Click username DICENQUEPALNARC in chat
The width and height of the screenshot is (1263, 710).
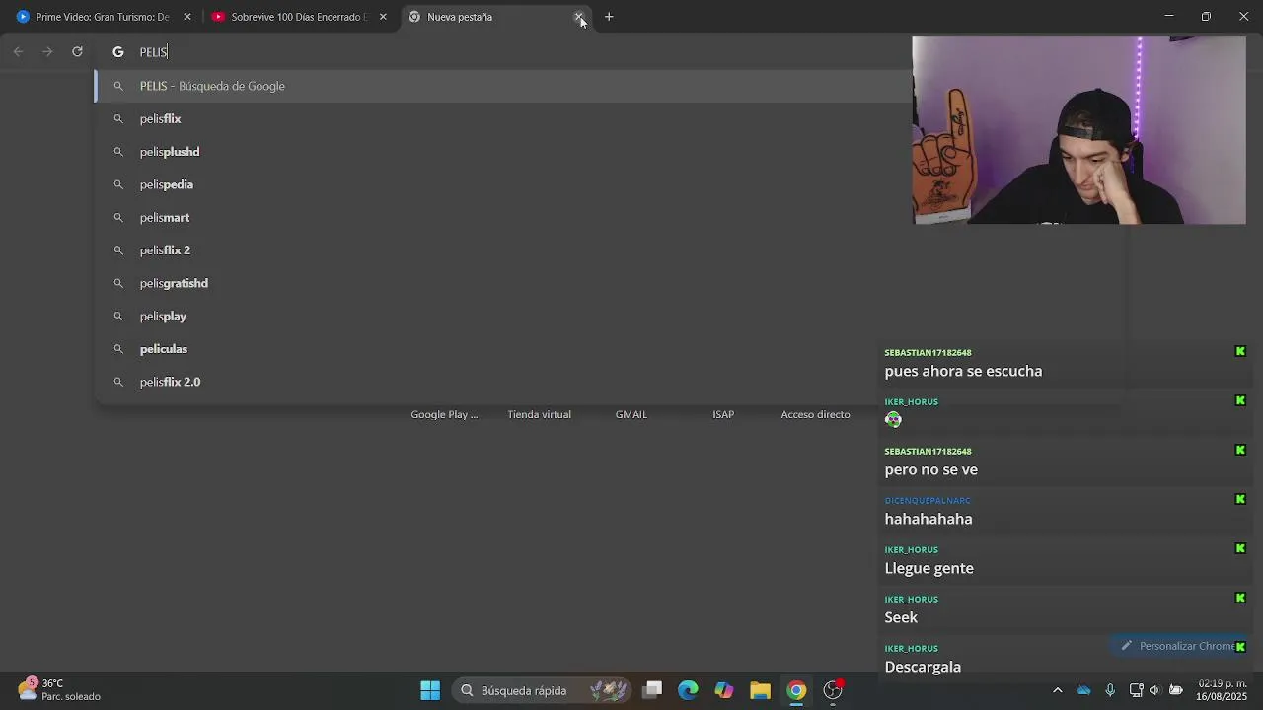tap(928, 501)
